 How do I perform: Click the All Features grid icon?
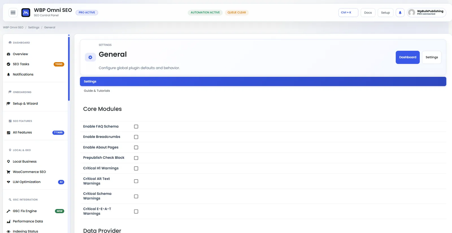(8, 132)
